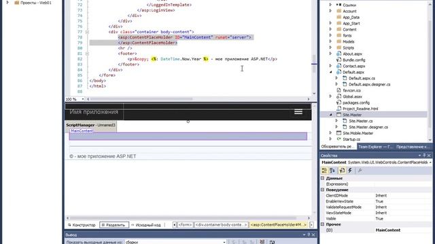Click the Alphabetical sort icon in Properties

click(x=332, y=171)
